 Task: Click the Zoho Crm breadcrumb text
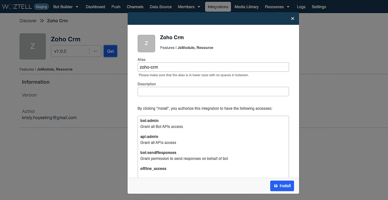pos(57,21)
